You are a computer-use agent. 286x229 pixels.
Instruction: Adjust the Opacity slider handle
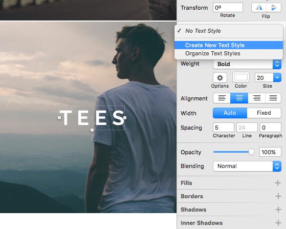[251, 152]
